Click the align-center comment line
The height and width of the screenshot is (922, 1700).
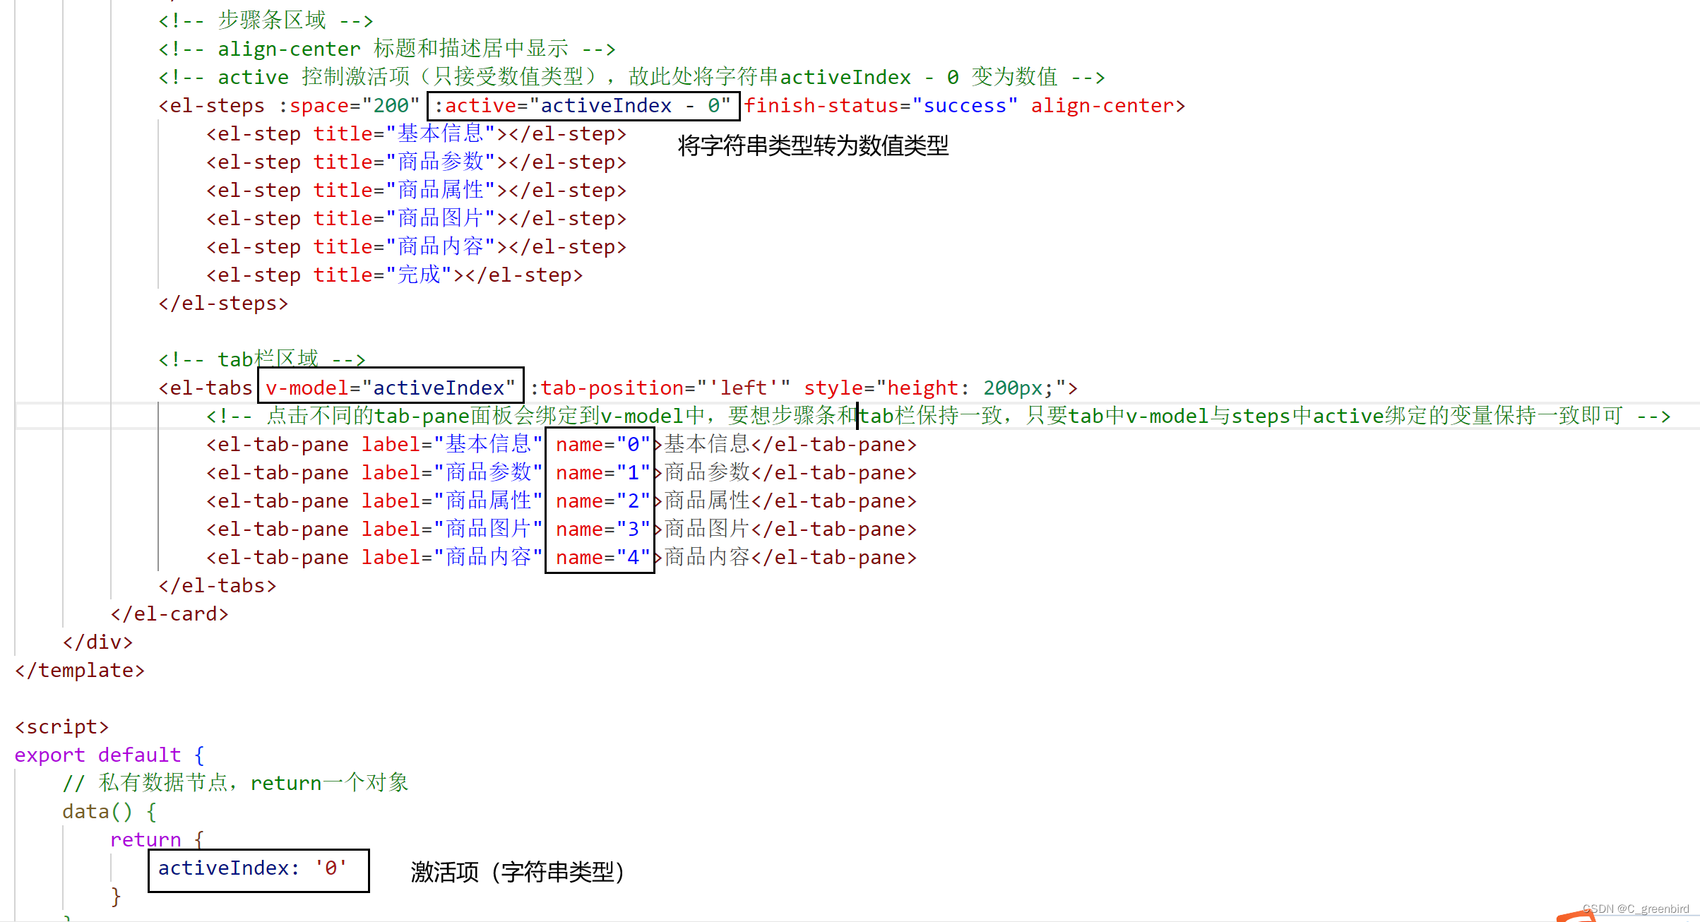click(x=387, y=49)
